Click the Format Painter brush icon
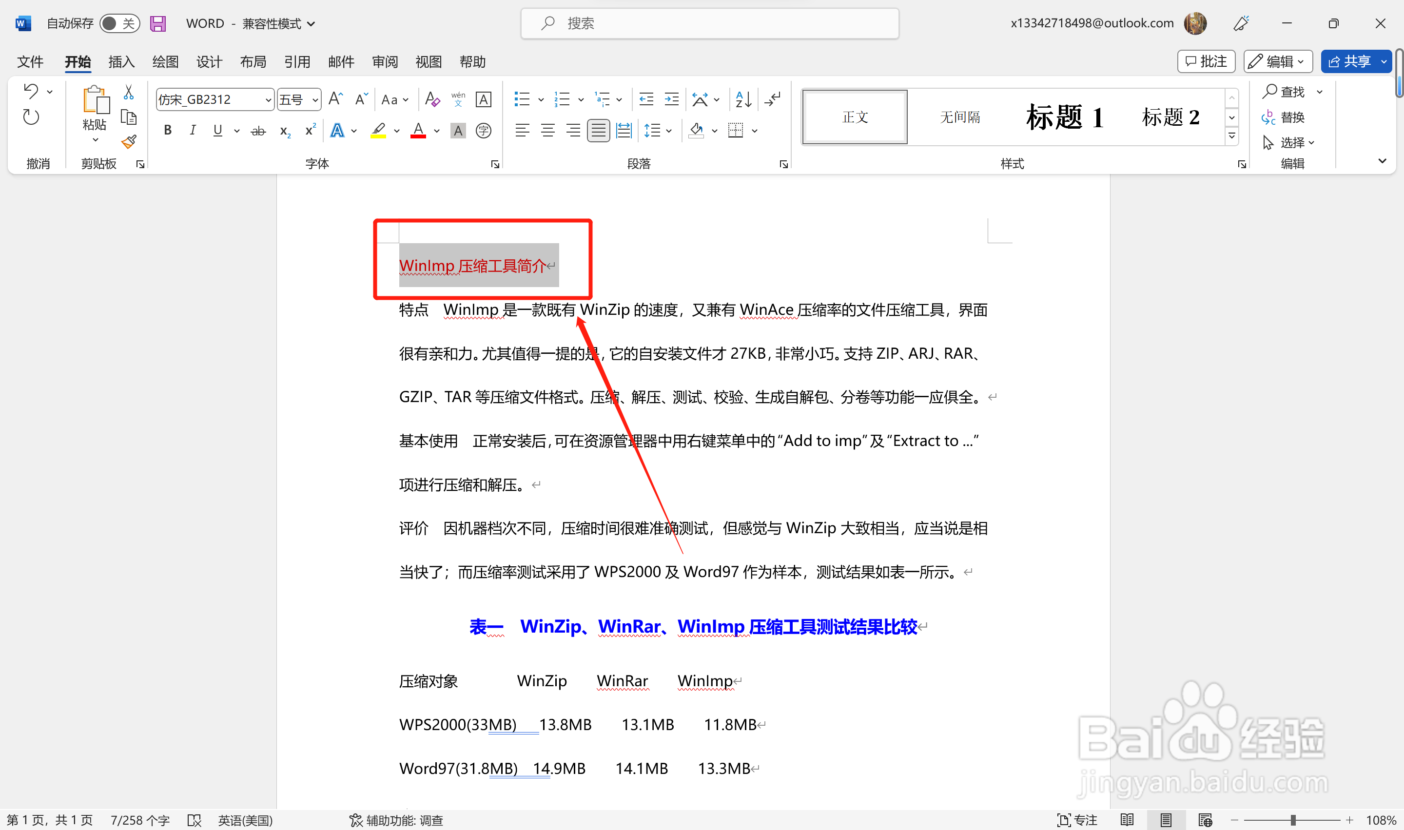This screenshot has height=830, width=1404. [x=129, y=142]
